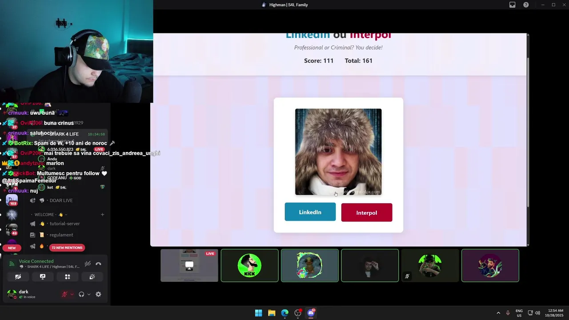This screenshot has height=320, width=569.
Task: Open taskbar volume control
Action: (x=537, y=313)
